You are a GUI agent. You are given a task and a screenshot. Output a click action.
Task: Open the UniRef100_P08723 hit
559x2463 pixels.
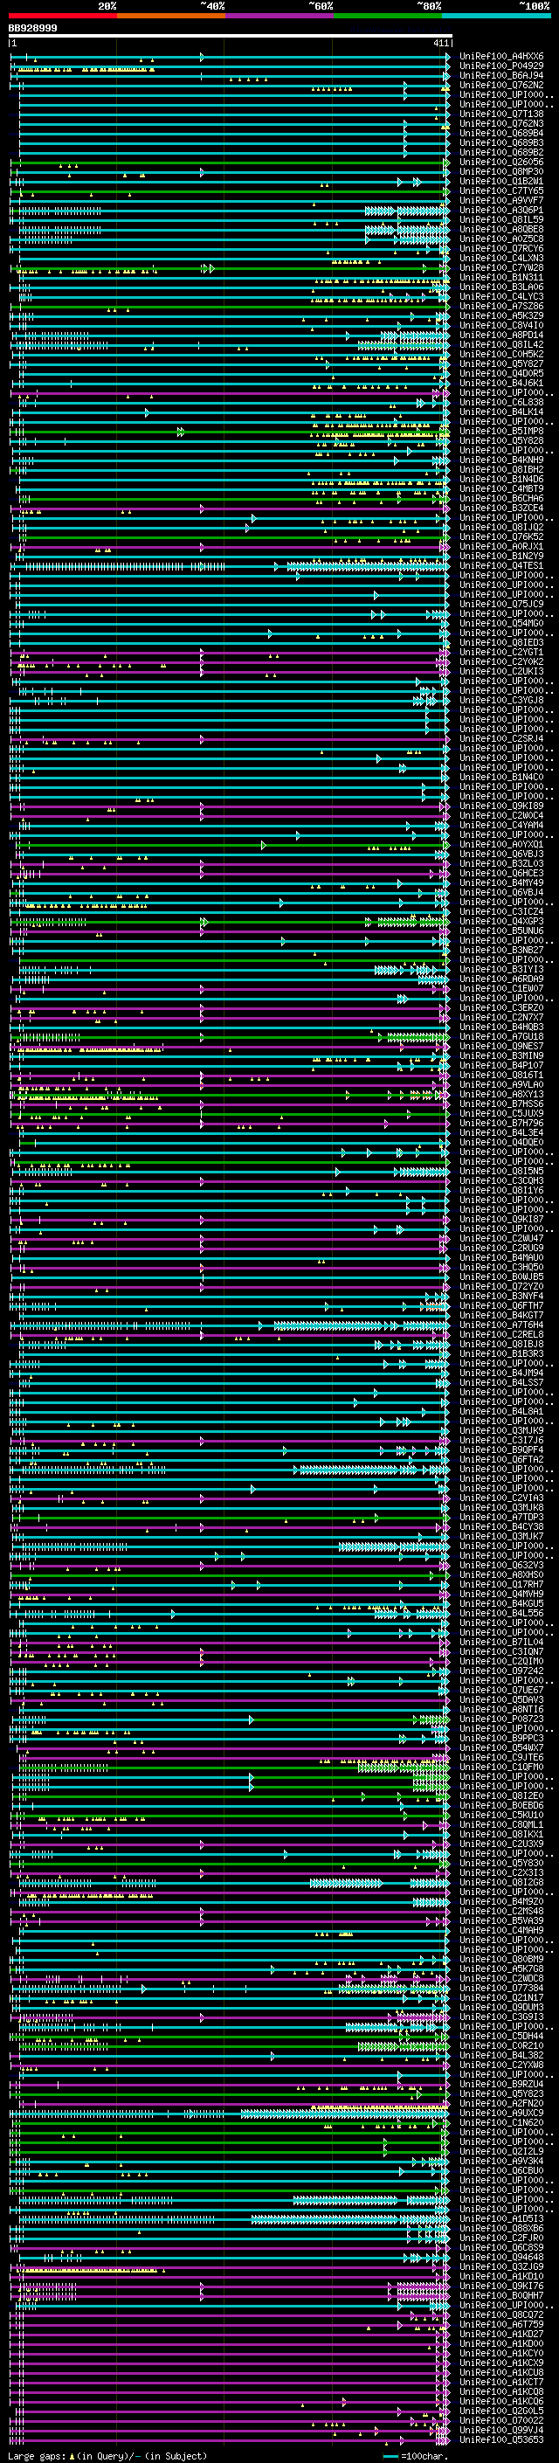[x=501, y=1719]
